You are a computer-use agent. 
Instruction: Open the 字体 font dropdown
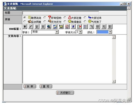57,32
